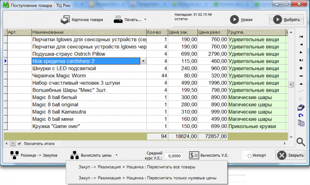Click total sum 72857,00
The width and height of the screenshot is (310, 185).
(x=213, y=136)
